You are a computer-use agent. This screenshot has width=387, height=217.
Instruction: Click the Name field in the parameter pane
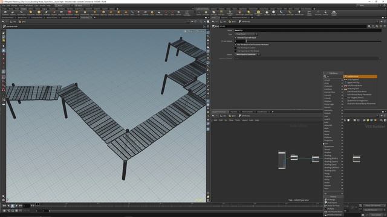point(308,30)
